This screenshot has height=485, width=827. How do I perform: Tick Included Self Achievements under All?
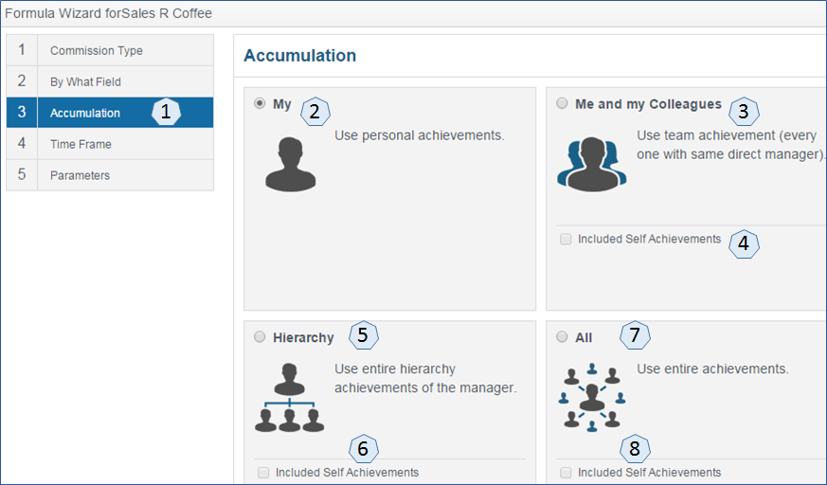(566, 473)
